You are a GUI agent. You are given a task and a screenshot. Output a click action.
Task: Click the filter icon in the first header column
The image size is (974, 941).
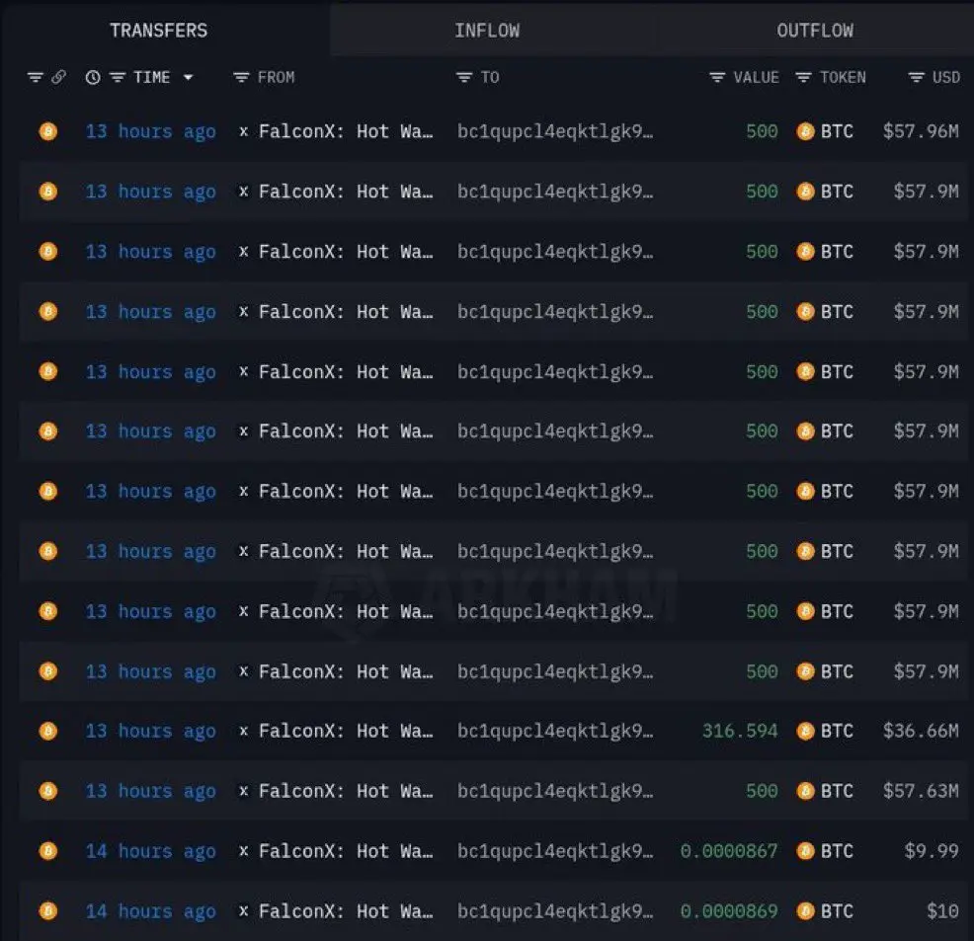click(x=36, y=78)
